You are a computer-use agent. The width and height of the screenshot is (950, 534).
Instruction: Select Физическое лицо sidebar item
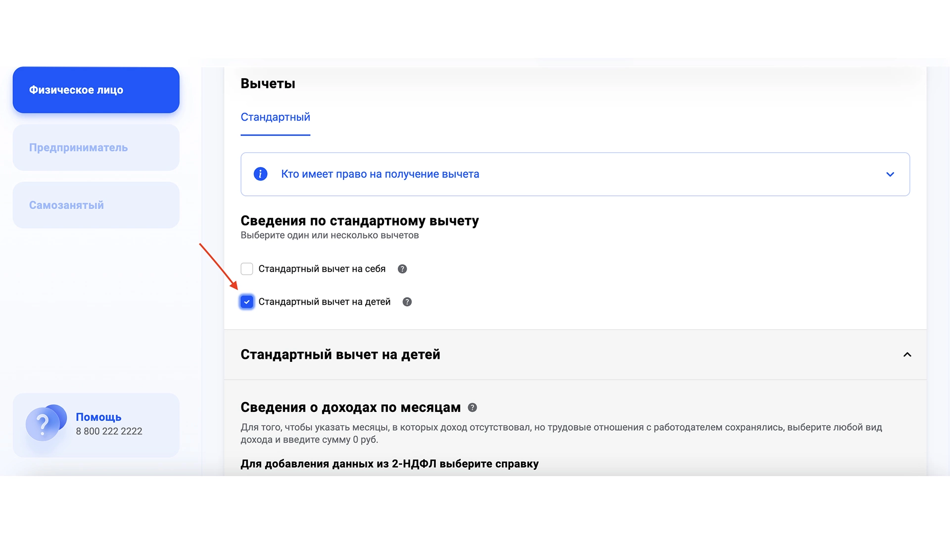pyautogui.click(x=96, y=90)
